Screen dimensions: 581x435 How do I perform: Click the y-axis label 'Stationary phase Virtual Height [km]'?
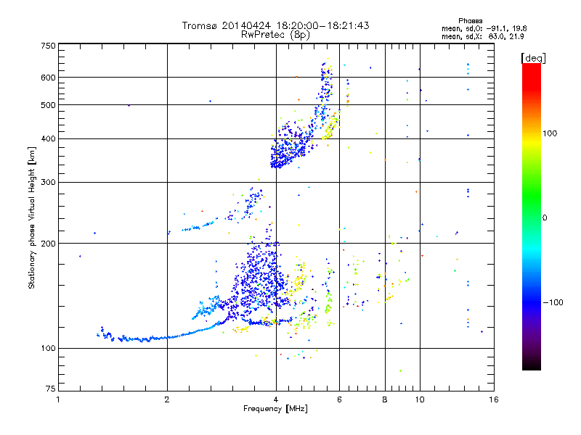pyautogui.click(x=32, y=217)
